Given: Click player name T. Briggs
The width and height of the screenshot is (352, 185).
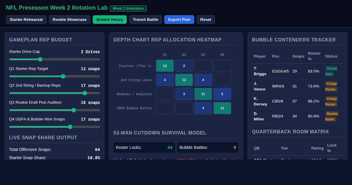Looking at the screenshot, I should pyautogui.click(x=260, y=71).
